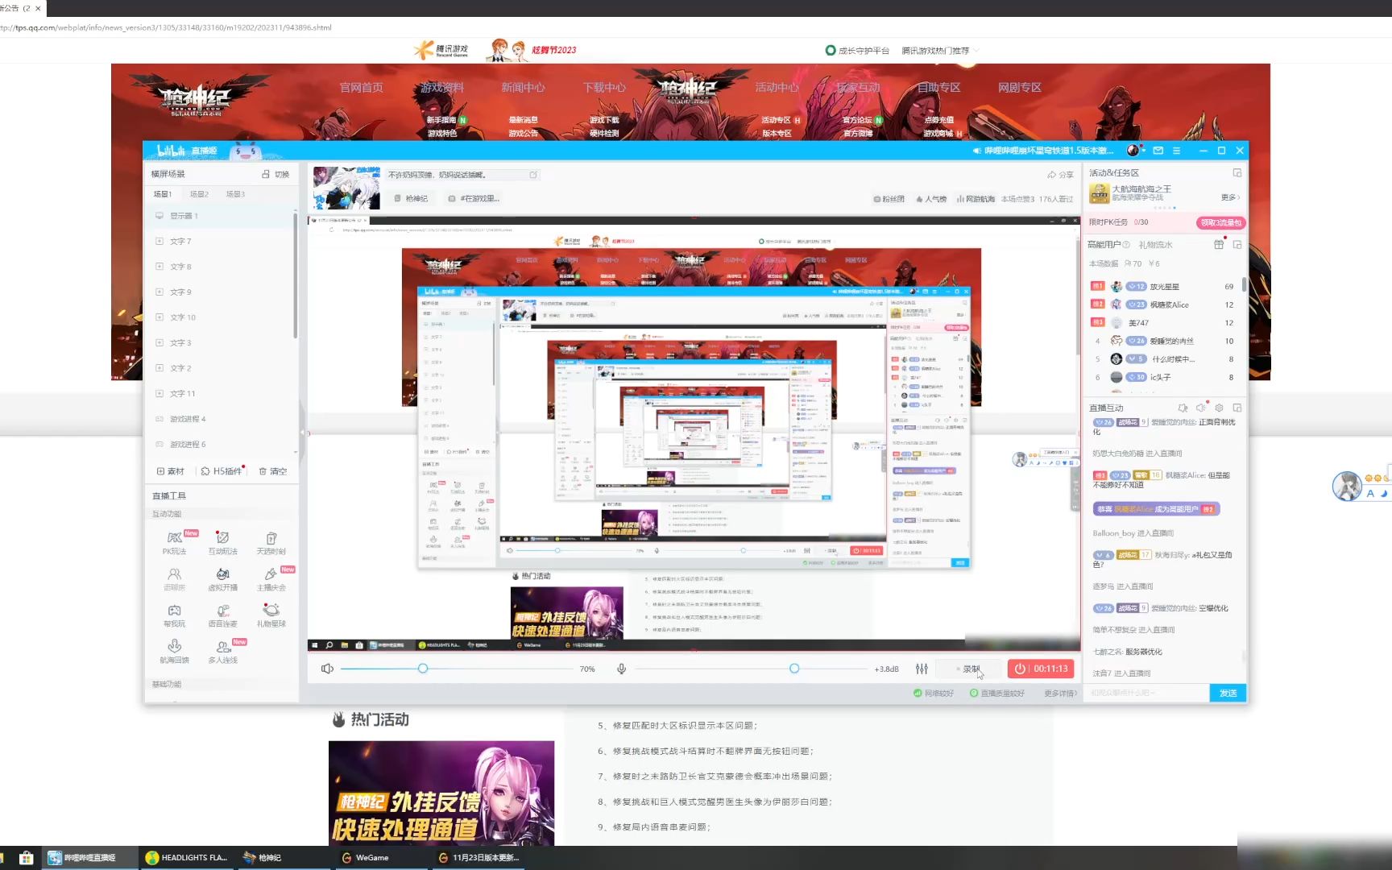Open the 主播庆会 tool

[x=271, y=579]
